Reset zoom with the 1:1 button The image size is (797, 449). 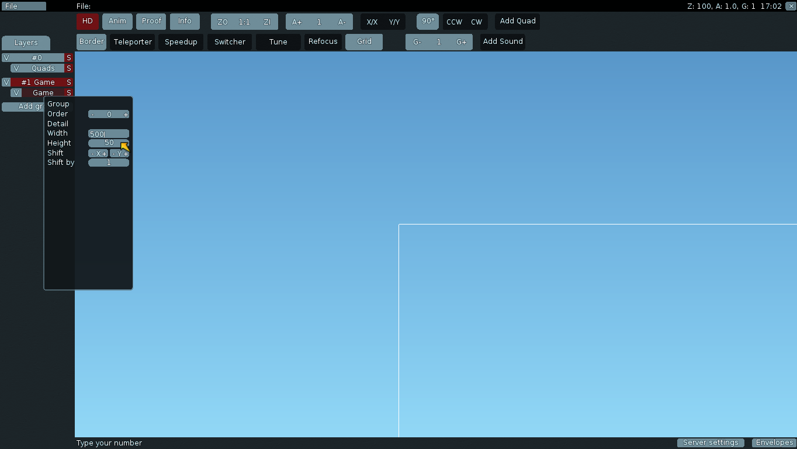click(x=244, y=22)
